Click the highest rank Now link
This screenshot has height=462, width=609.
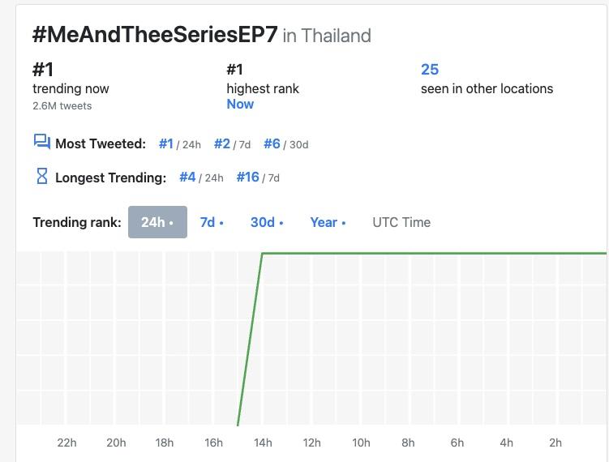pyautogui.click(x=240, y=104)
